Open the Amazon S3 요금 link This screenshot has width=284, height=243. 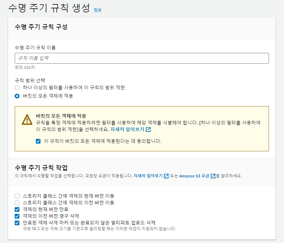(194, 176)
